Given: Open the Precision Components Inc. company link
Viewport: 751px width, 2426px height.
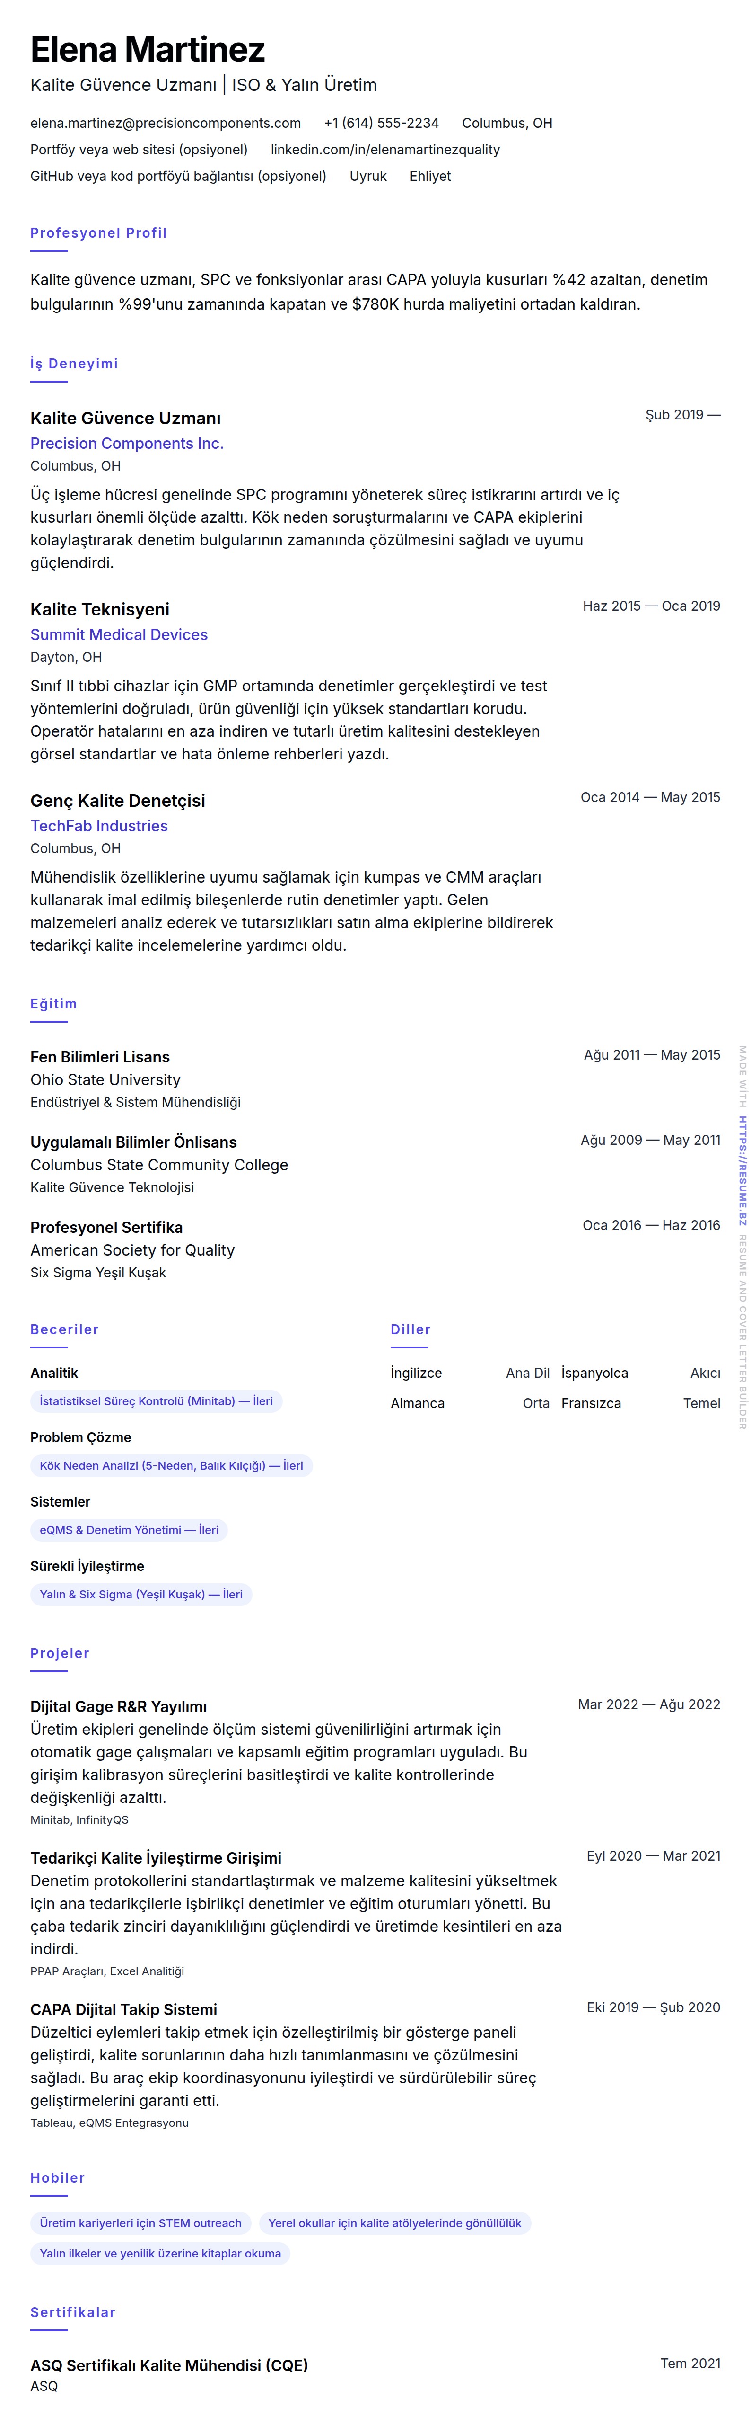Looking at the screenshot, I should [127, 444].
